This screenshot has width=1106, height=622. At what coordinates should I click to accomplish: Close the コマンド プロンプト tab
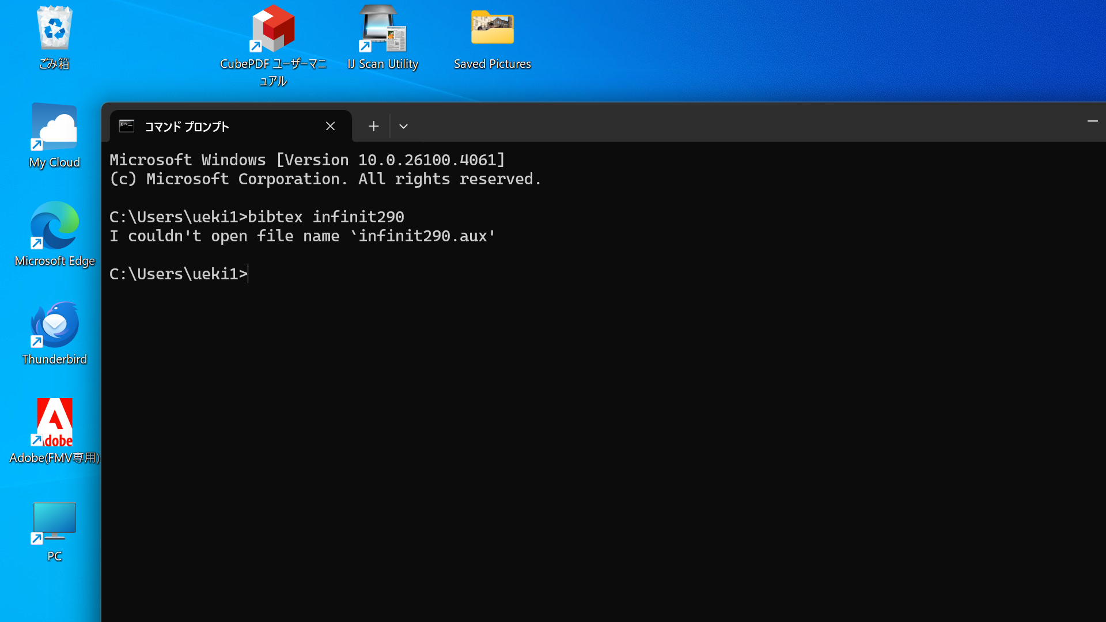[330, 126]
